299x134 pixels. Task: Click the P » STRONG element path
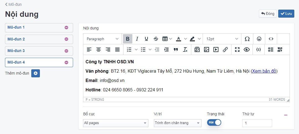pyautogui.click(x=95, y=100)
